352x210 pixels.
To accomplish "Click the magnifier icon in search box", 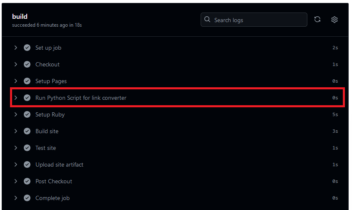I will (x=207, y=19).
